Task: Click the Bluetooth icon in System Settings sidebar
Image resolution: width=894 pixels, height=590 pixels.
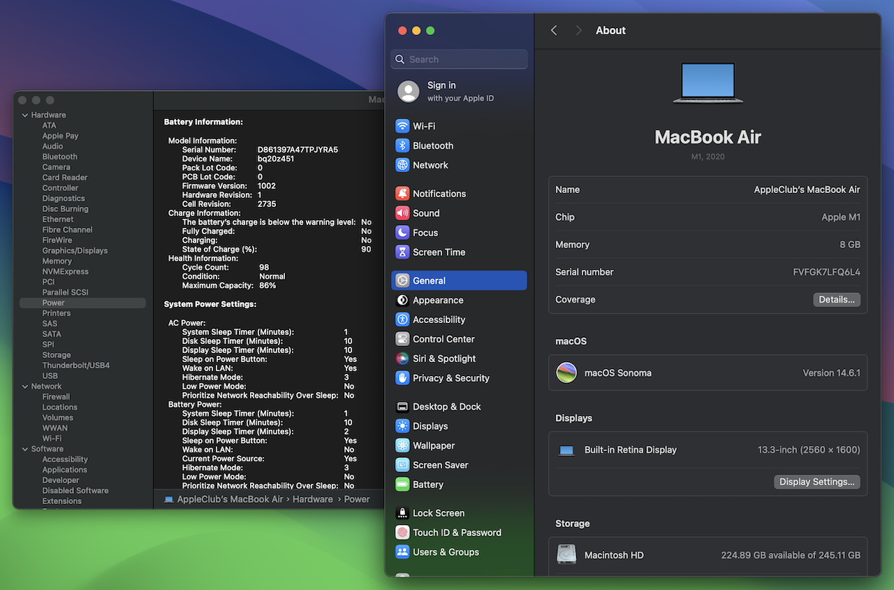Action: point(402,145)
